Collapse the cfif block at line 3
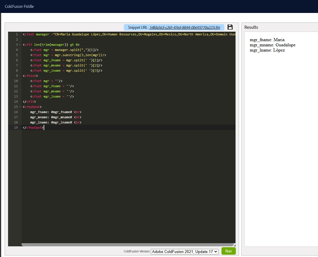 pyautogui.click(x=20, y=45)
